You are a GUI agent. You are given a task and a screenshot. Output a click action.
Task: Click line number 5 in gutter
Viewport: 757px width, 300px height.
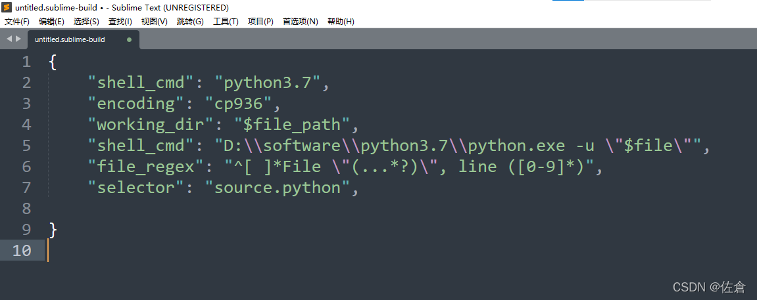coord(26,146)
